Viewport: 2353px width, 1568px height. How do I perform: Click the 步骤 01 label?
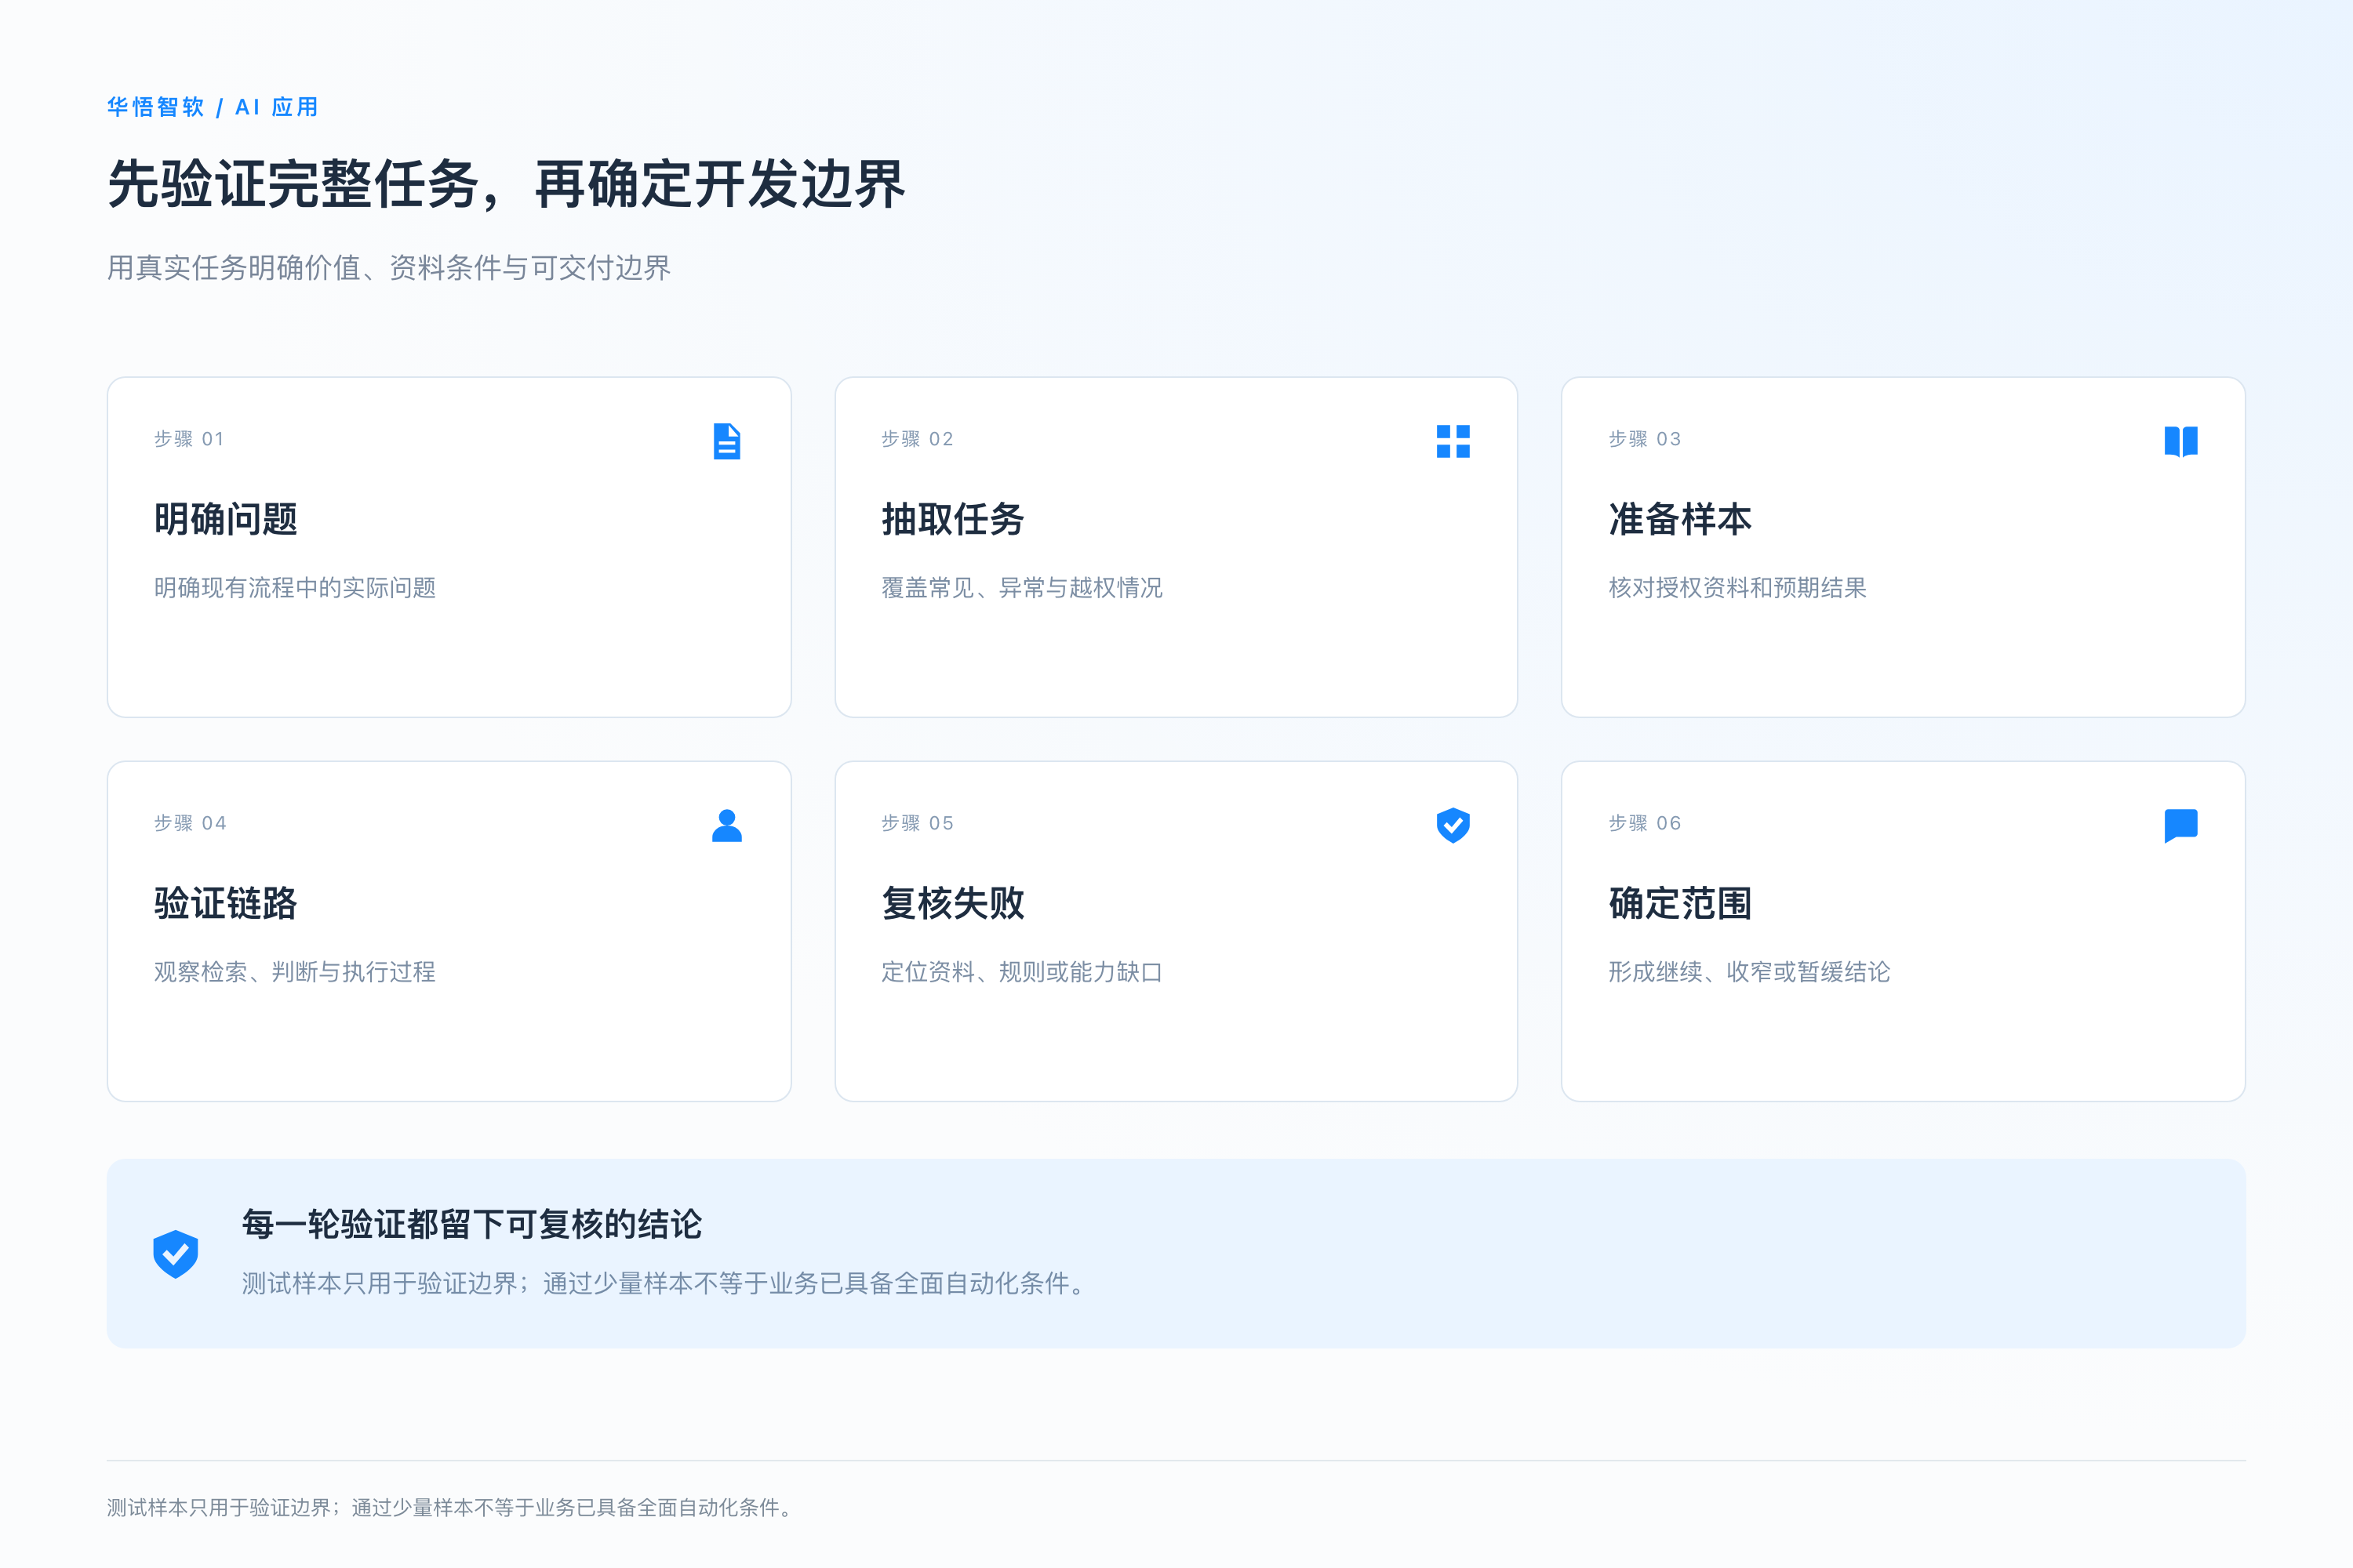(x=189, y=439)
